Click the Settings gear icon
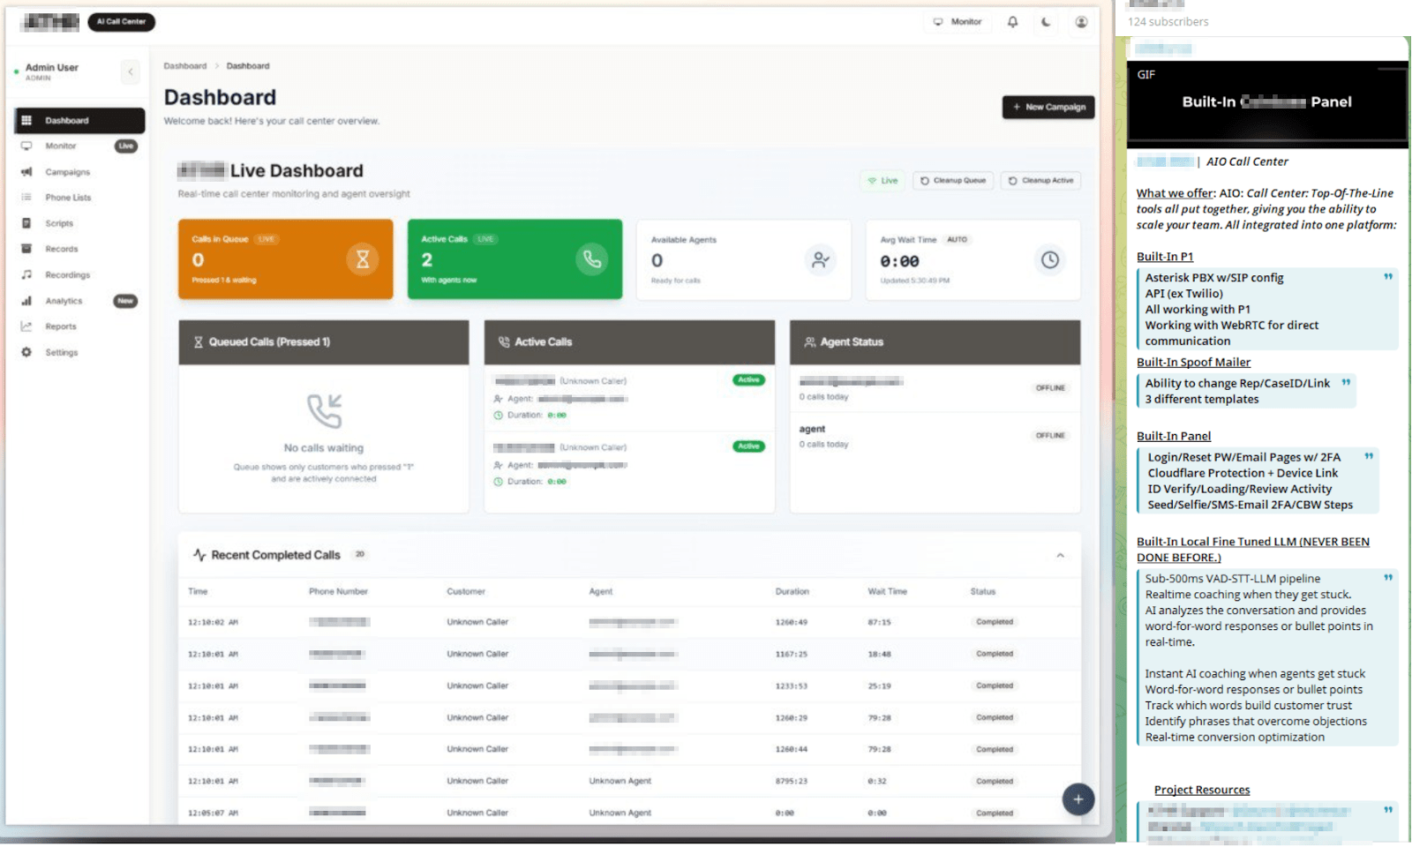 pos(26,352)
